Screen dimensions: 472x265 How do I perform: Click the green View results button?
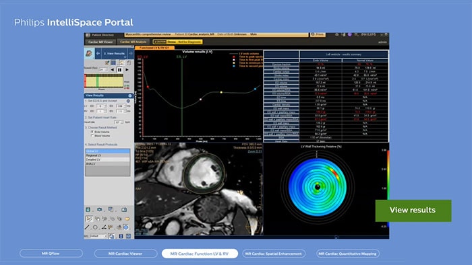click(x=413, y=211)
